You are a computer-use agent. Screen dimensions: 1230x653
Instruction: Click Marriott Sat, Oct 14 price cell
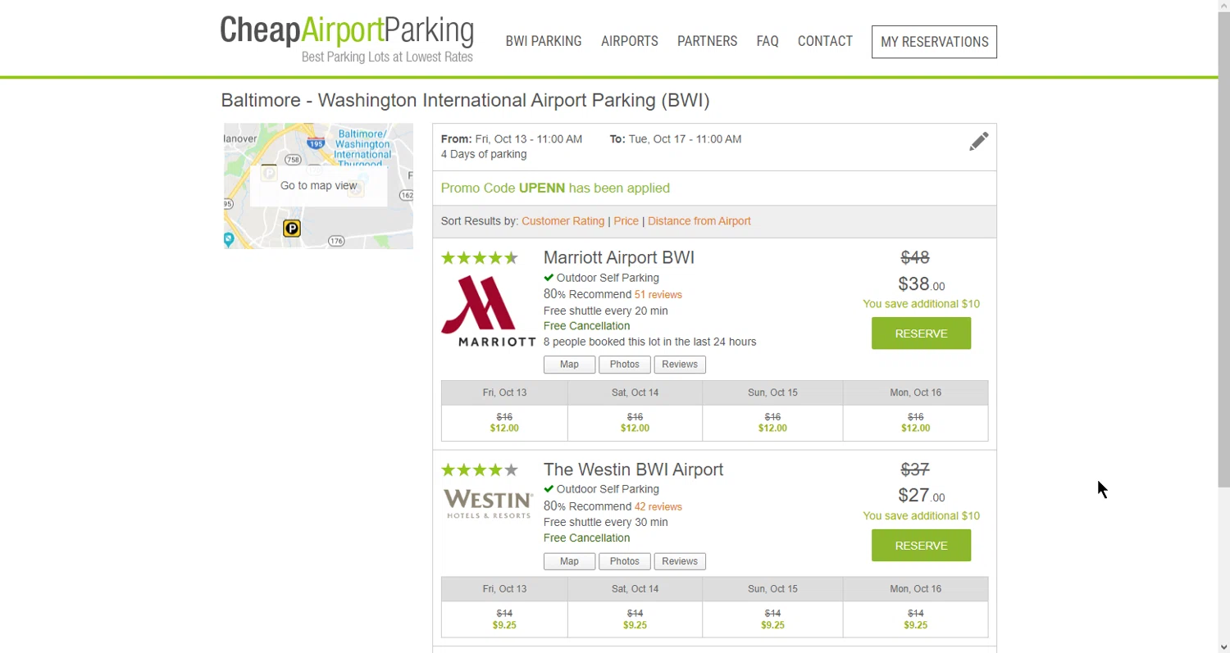pyautogui.click(x=635, y=423)
